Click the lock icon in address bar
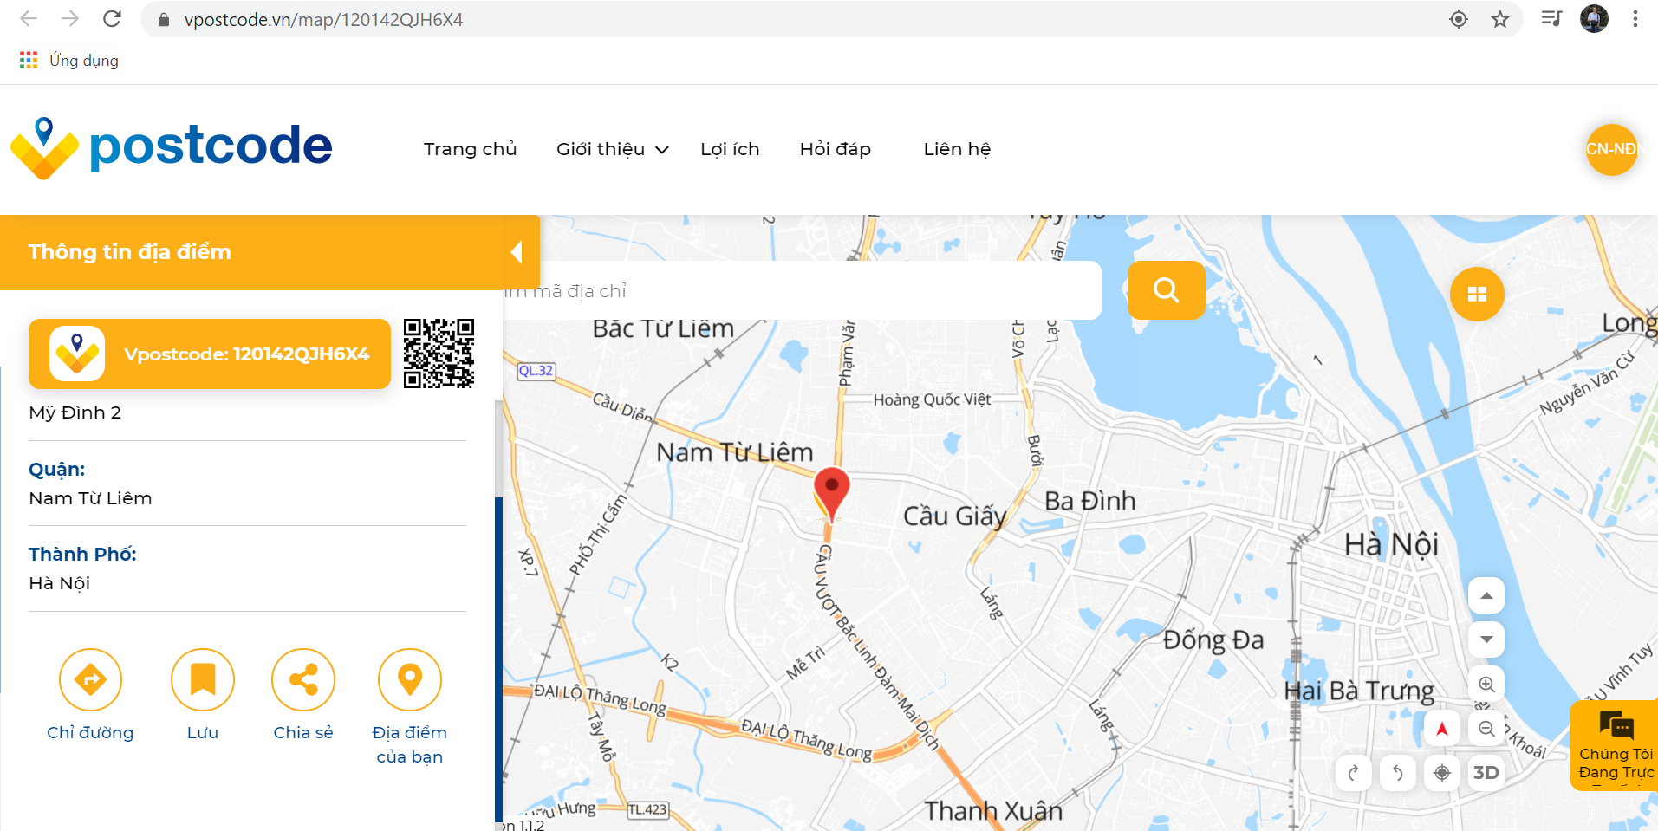Image resolution: width=1658 pixels, height=831 pixels. pos(164,19)
